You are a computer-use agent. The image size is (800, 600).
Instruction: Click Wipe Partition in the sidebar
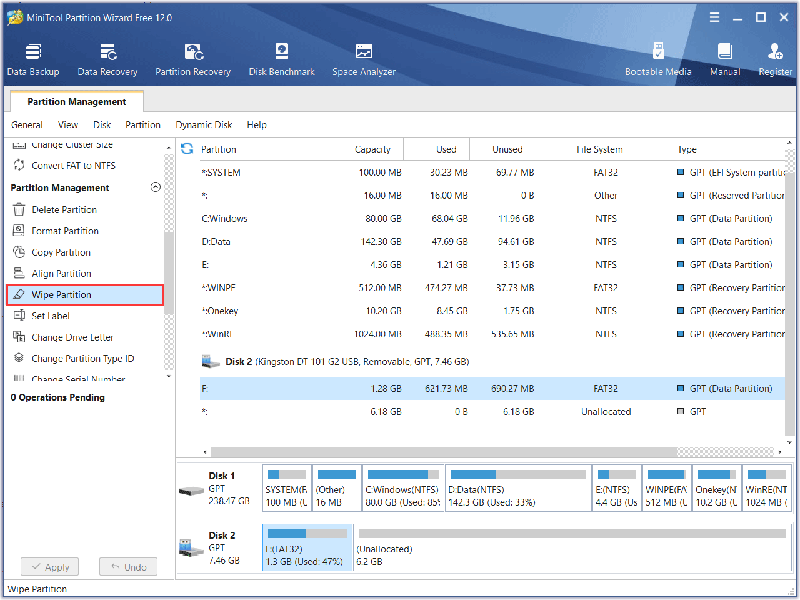coord(85,295)
